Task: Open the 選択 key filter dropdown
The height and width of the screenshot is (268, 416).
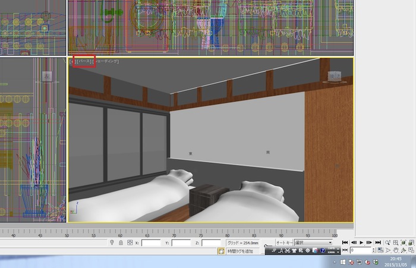Action: click(x=313, y=242)
